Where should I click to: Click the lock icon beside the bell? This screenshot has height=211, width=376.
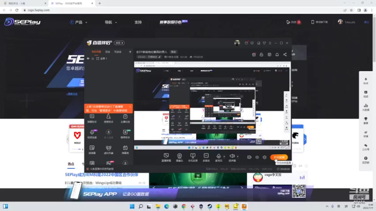261,54
